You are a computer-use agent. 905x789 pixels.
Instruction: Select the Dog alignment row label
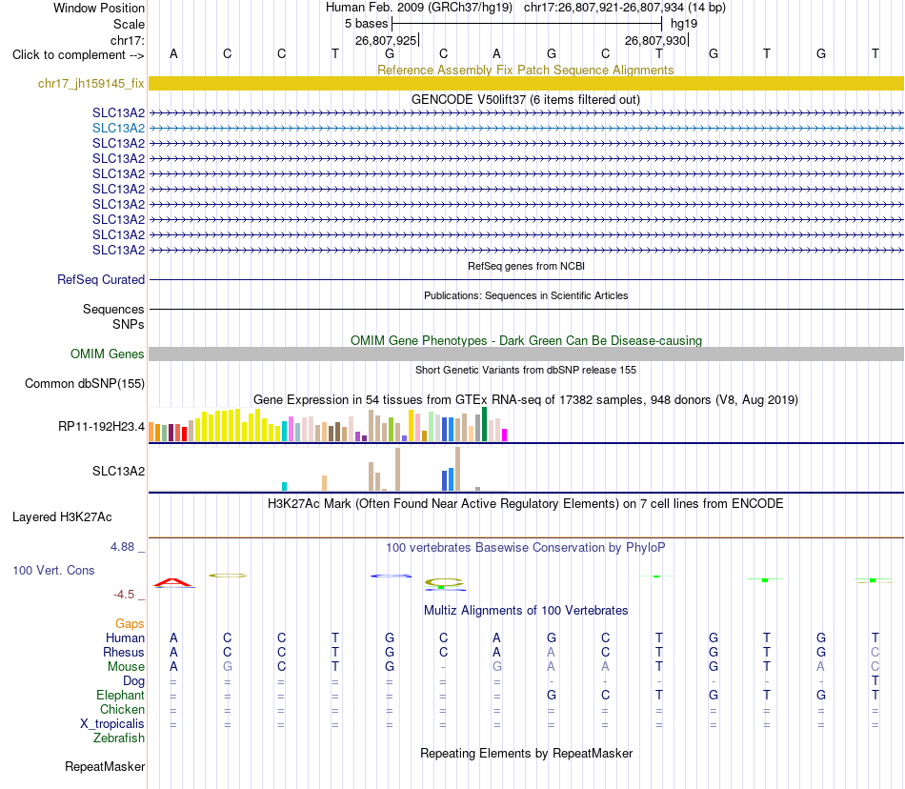(133, 681)
